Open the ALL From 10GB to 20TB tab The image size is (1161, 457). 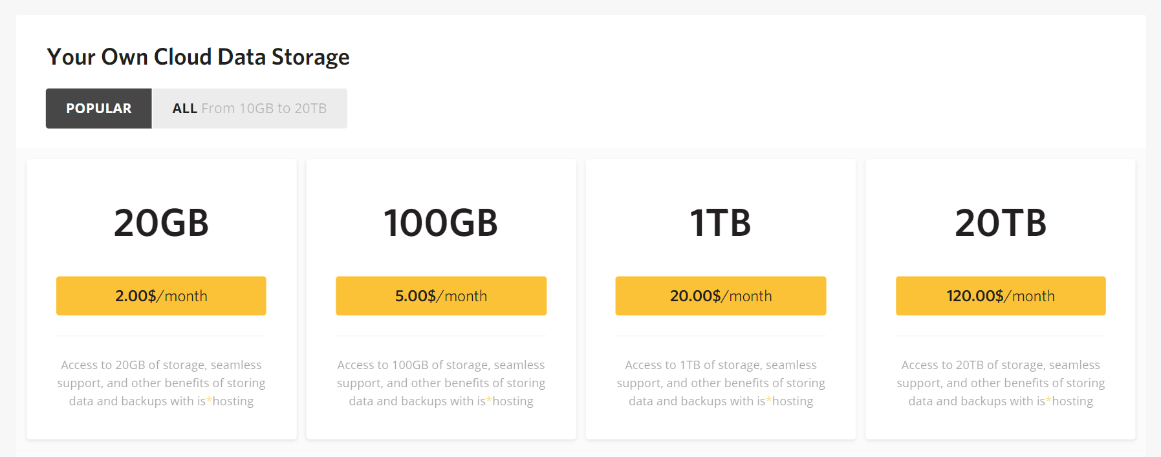coord(249,108)
